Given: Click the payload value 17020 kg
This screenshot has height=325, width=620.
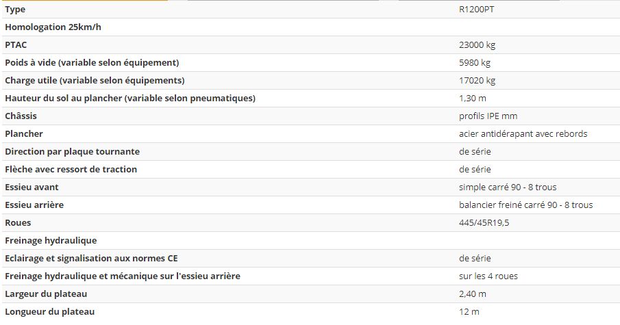Looking at the screenshot, I should click(x=477, y=81).
